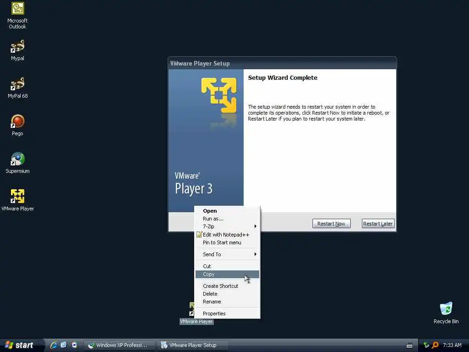The image size is (469, 352).
Task: Choose Edit with Notepad++
Action: pos(227,235)
